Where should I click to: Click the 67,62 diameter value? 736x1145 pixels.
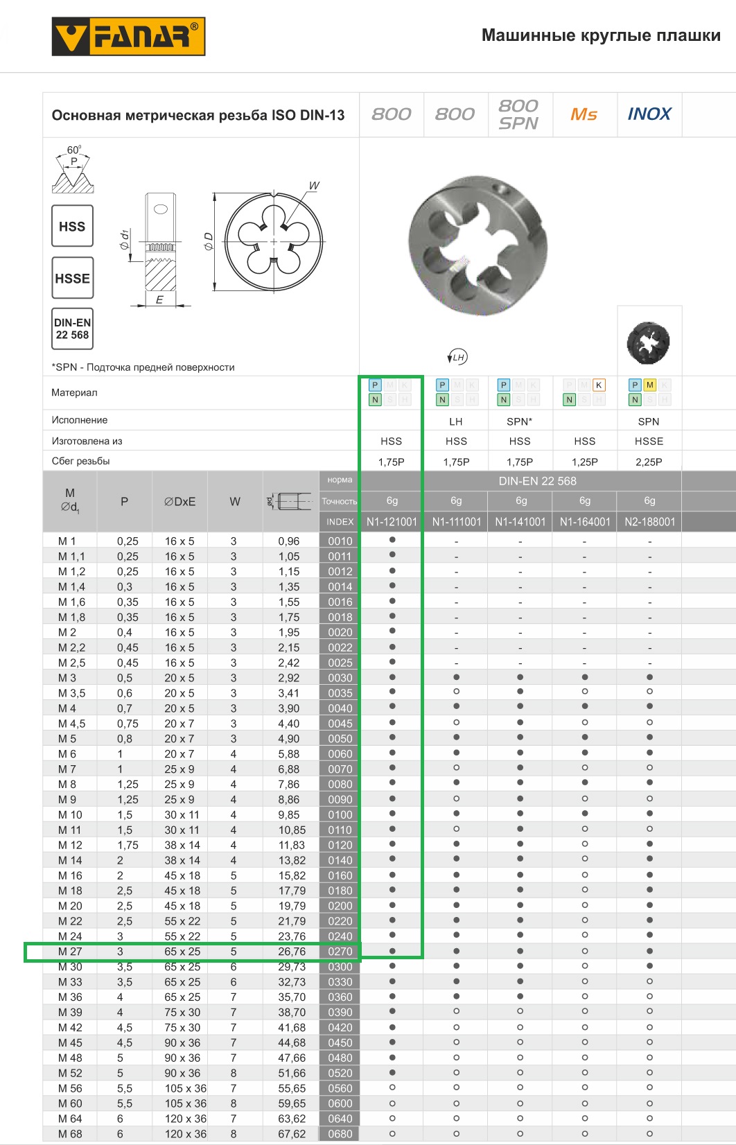tap(292, 1134)
